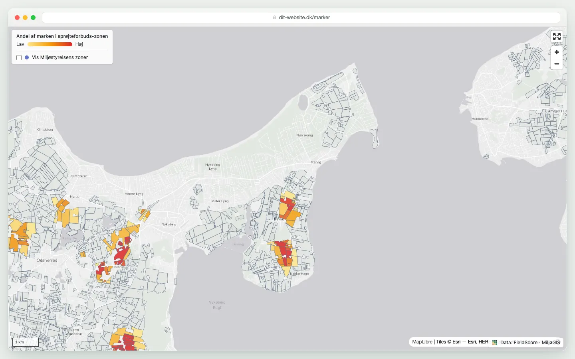Click the legend title about sprøjteforbuds-zonen
Screen dimensions: 575x359
62,36
